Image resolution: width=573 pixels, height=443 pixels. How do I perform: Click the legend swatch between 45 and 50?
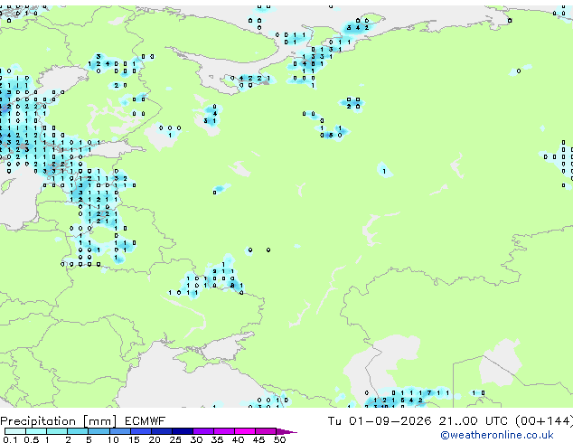pos(266,431)
